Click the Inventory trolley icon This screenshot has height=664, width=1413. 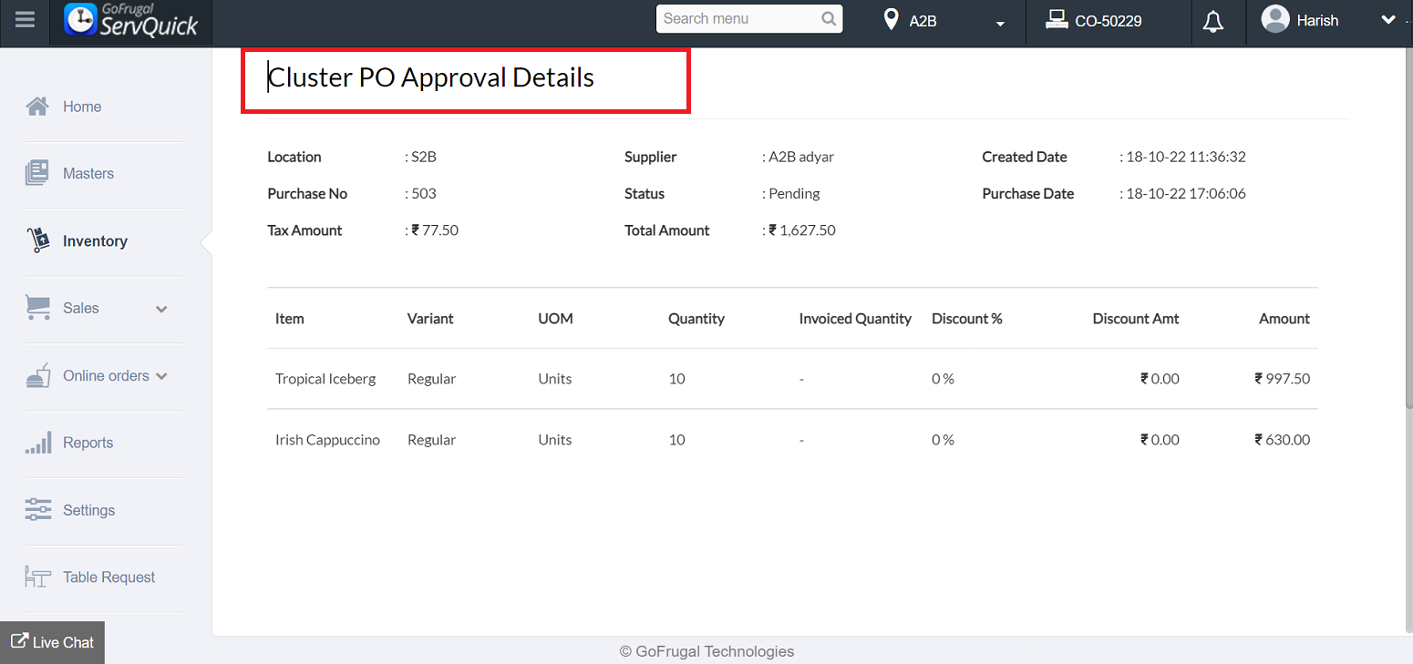point(37,240)
